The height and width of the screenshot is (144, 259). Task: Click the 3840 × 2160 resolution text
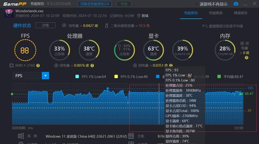(x=25, y=66)
